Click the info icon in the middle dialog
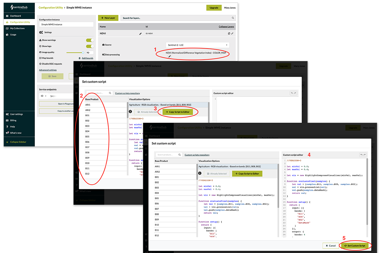381x253 pixels. pyautogui.click(x=130, y=112)
